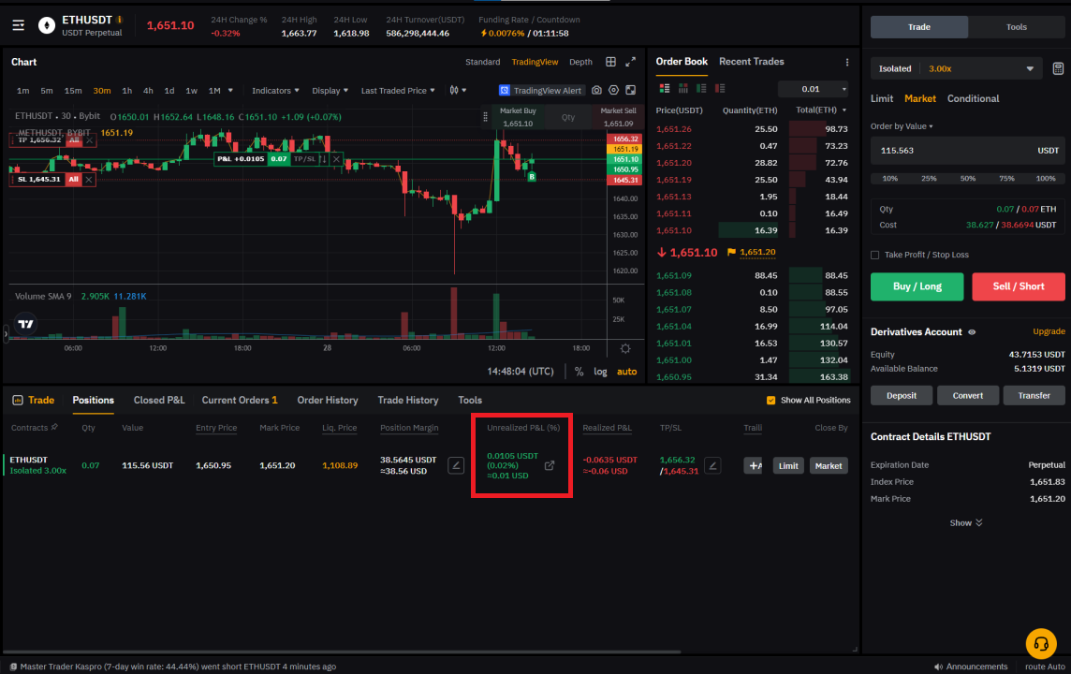Toggle log scale on chart
This screenshot has height=674, width=1071.
[x=600, y=372]
